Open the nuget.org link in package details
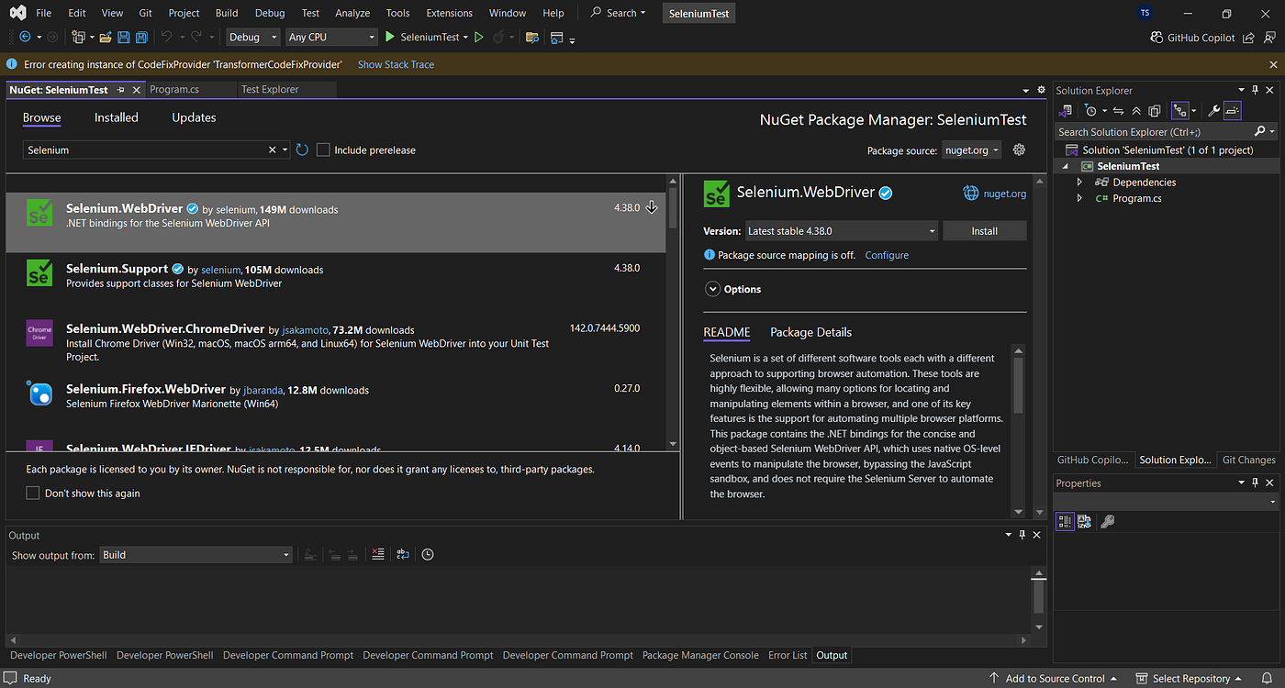Screen dimensions: 1285x688 pos(1004,194)
